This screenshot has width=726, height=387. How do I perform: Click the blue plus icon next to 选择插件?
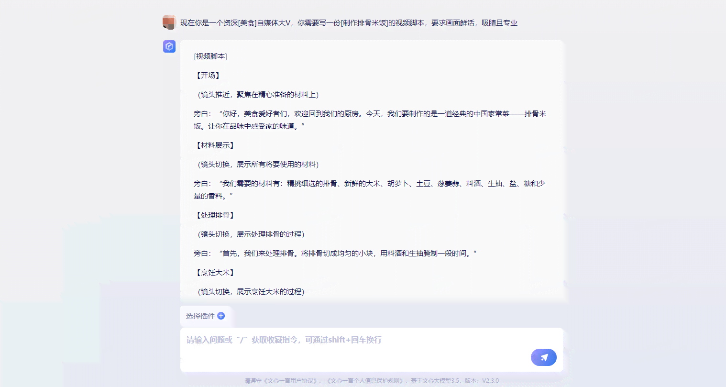221,316
